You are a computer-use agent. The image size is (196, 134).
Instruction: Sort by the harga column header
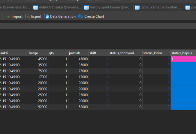pyautogui.click(x=38, y=53)
